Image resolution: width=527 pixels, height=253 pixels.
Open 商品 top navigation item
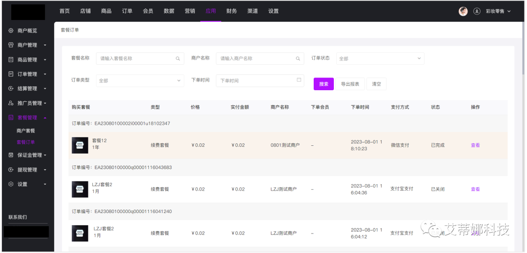pos(106,11)
